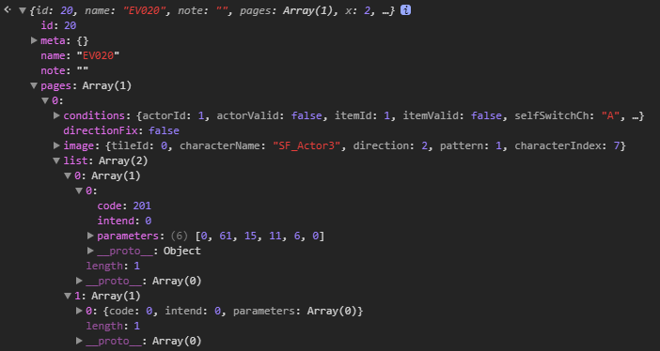This screenshot has width=660, height=351.
Task: Expand the parameters (6) array
Action: tap(90, 236)
